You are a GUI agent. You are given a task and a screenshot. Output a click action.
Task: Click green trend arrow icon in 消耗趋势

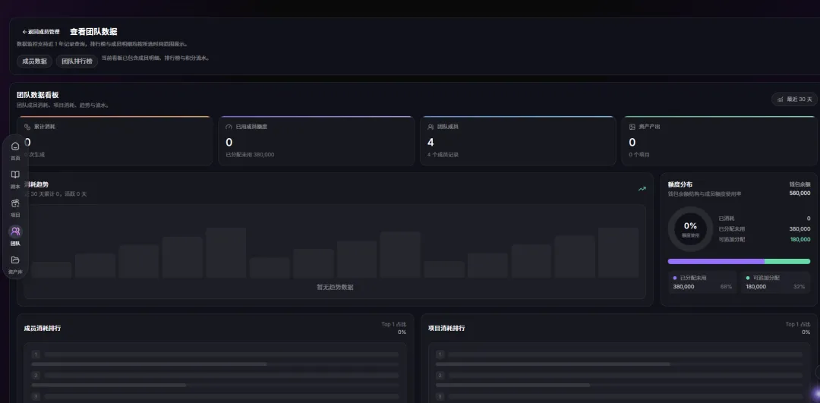click(x=642, y=189)
